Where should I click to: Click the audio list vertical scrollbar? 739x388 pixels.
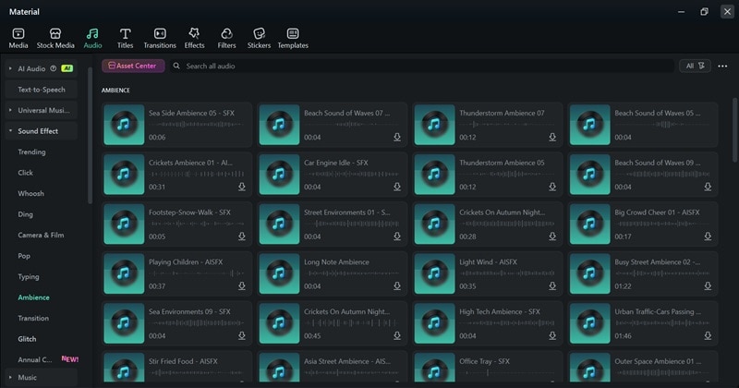click(x=734, y=130)
